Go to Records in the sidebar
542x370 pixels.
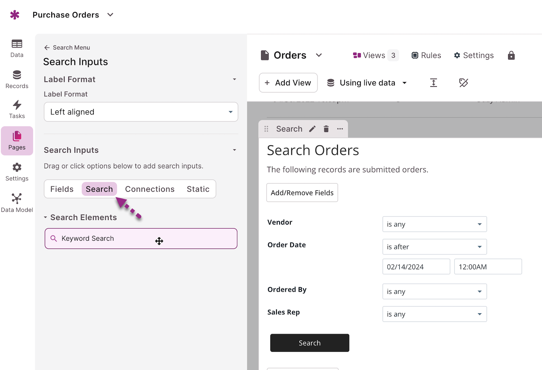(17, 80)
